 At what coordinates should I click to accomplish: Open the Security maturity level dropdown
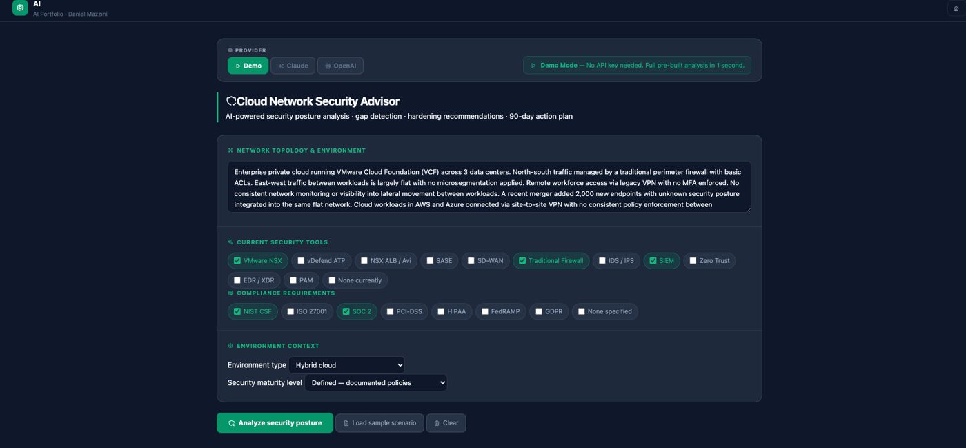pos(375,383)
